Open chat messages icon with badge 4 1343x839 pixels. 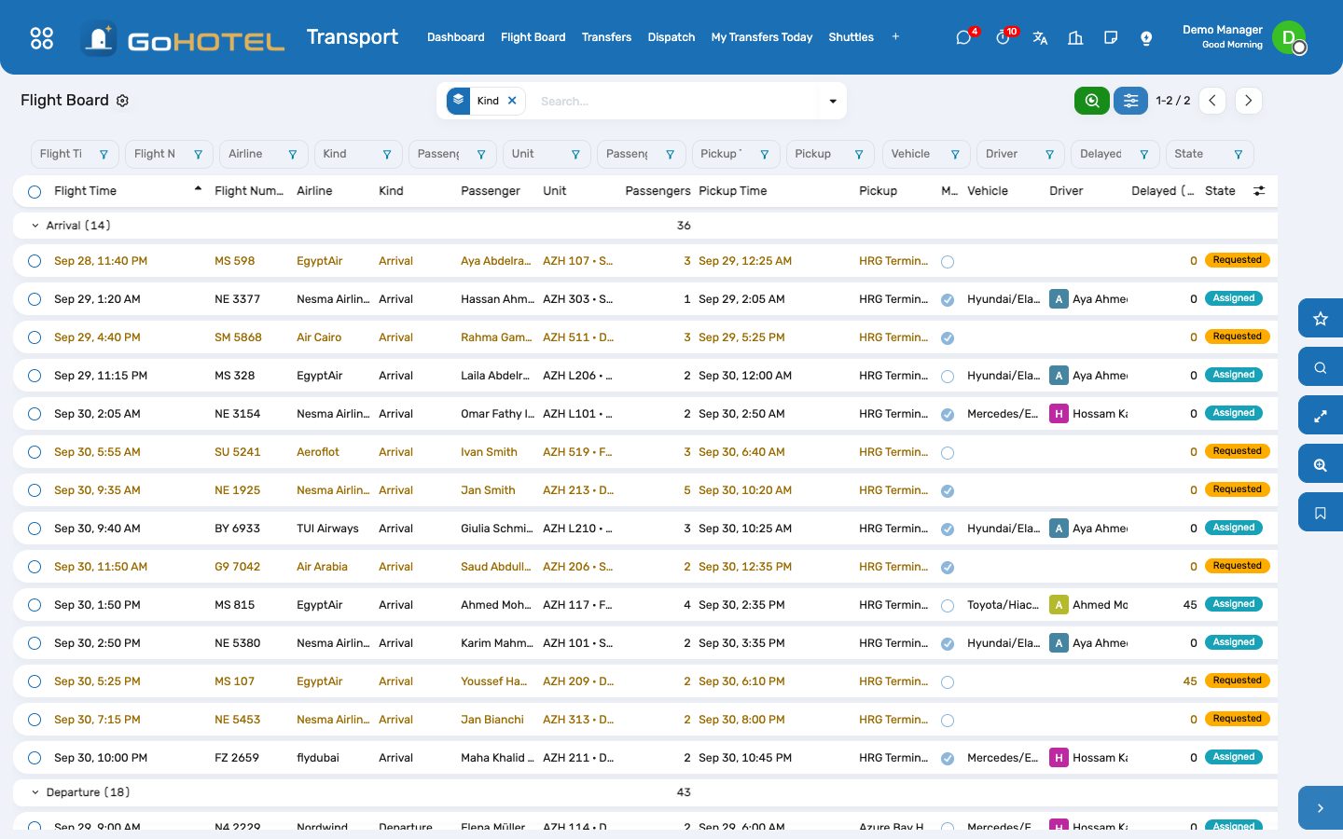964,37
